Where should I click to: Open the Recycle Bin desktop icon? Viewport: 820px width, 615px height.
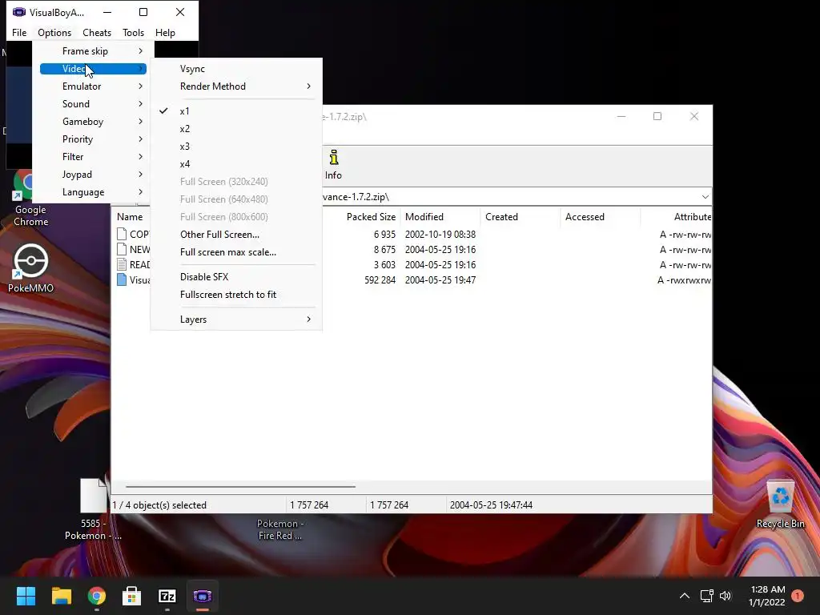coord(780,505)
